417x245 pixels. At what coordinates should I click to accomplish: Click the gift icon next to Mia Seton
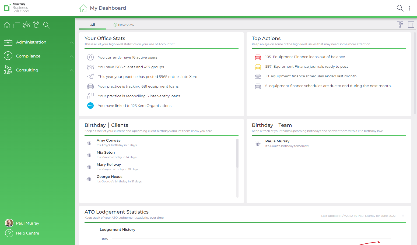click(89, 155)
